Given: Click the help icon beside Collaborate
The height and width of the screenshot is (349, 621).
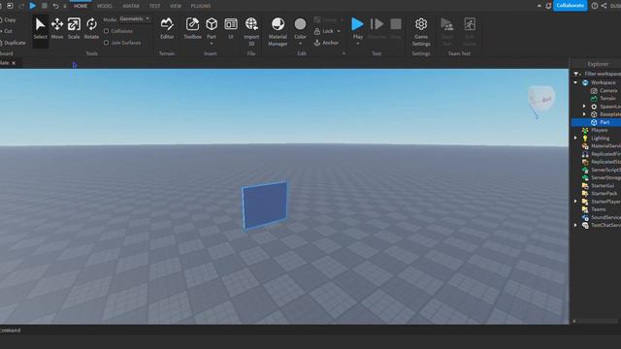Looking at the screenshot, I should pos(595,6).
